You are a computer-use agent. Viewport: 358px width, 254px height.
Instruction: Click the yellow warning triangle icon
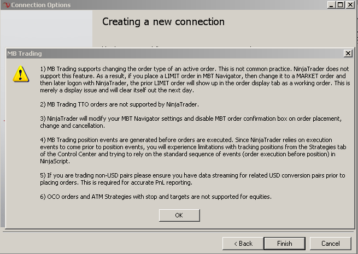[x=21, y=74]
